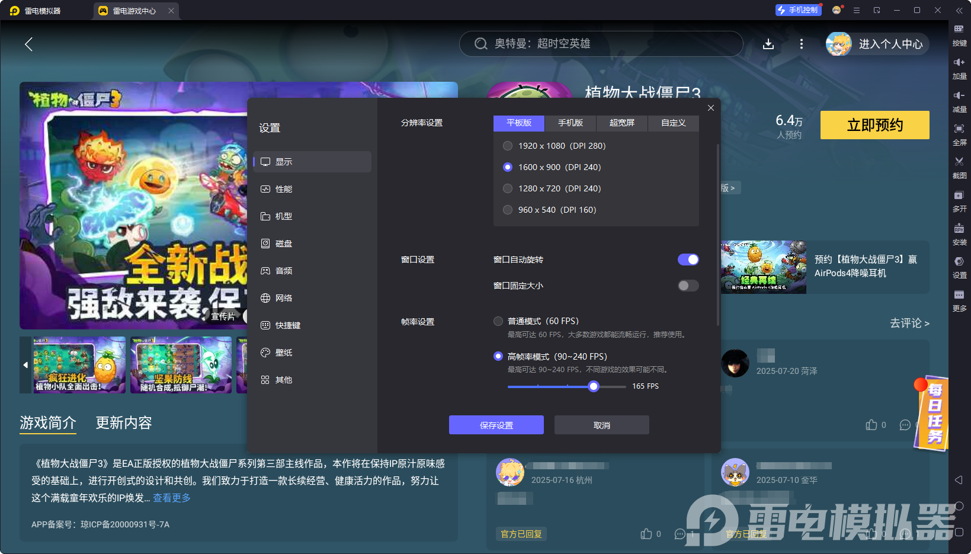Click the Android home circle in sidebar
This screenshot has height=554, width=971.
pos(959,506)
